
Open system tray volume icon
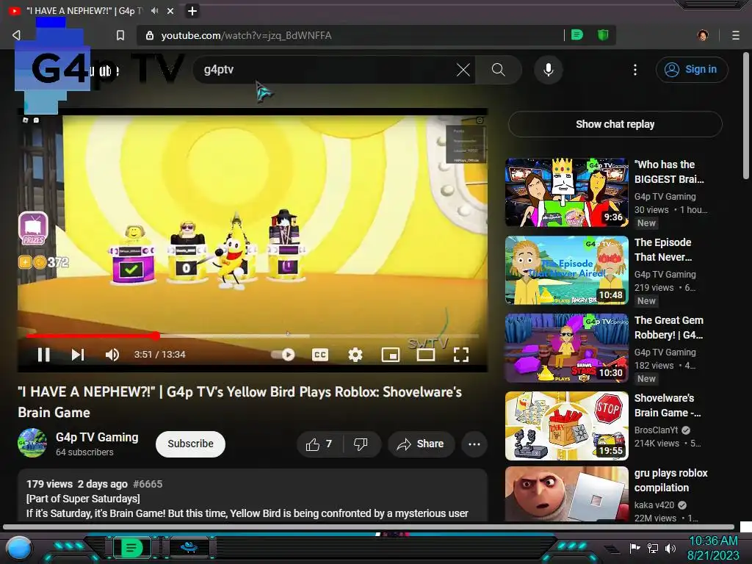click(x=670, y=548)
